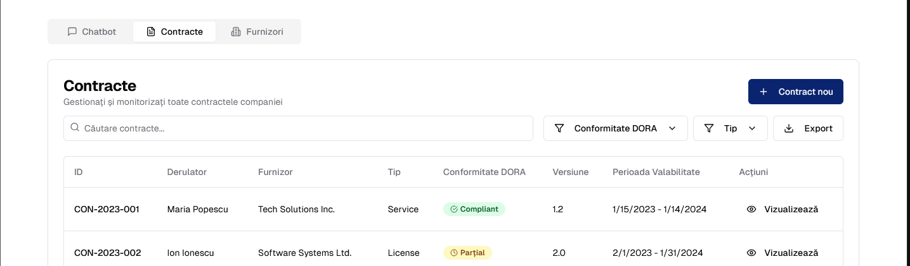This screenshot has width=910, height=266.
Task: Focus the Căutare contracte search field
Action: 304,128
